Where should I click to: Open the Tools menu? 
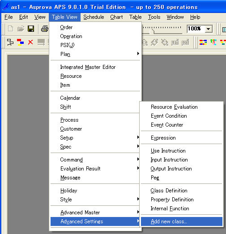tap(154, 17)
